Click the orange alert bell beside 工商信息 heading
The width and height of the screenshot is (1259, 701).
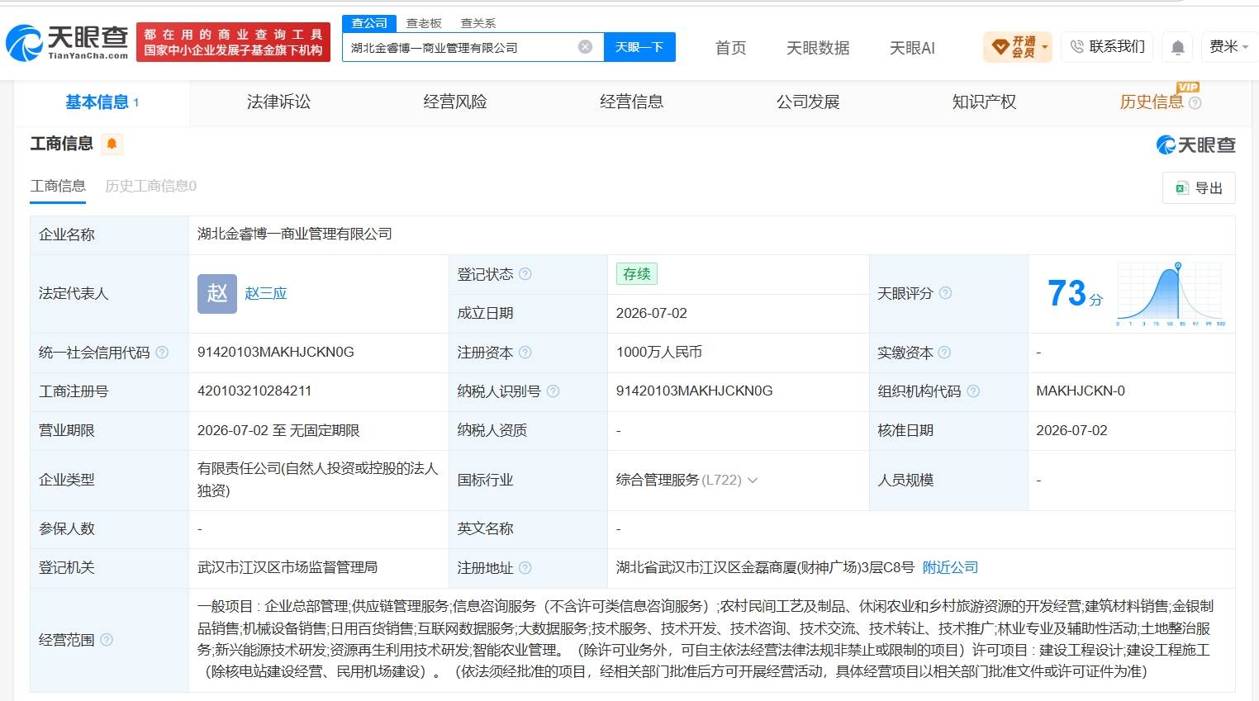click(112, 144)
